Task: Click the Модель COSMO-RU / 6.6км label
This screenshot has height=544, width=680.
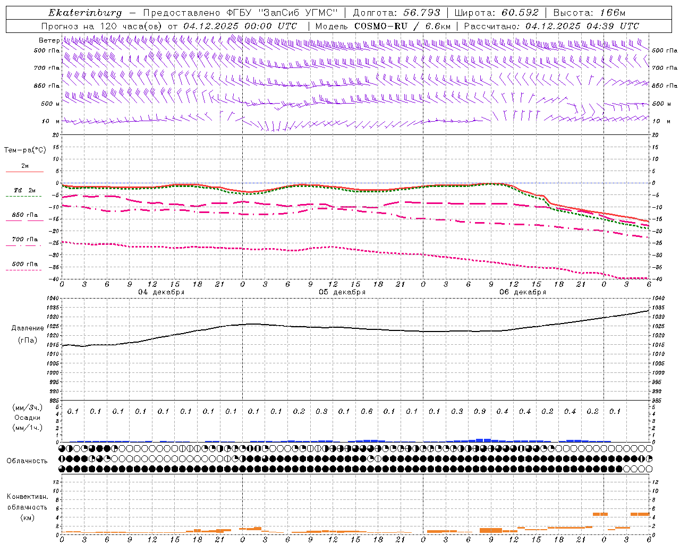Action: pyautogui.click(x=382, y=26)
